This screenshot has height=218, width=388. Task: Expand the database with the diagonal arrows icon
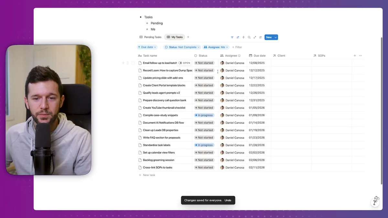255,37
